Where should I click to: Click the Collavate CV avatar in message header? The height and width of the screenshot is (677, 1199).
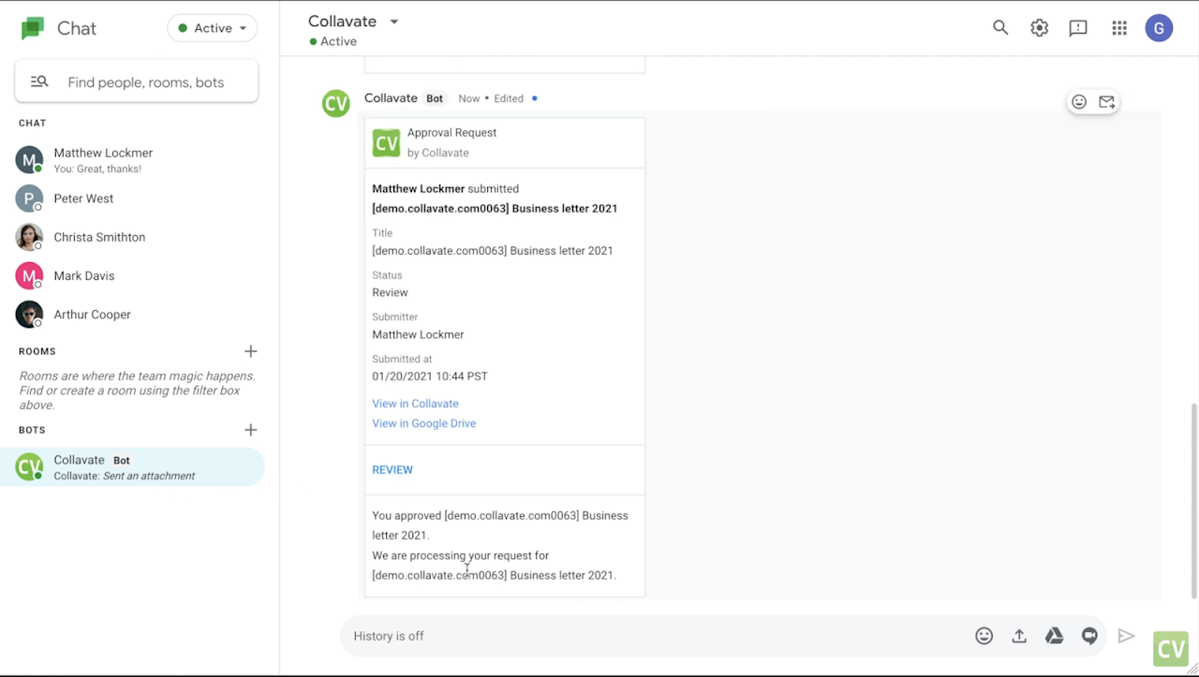pos(335,103)
